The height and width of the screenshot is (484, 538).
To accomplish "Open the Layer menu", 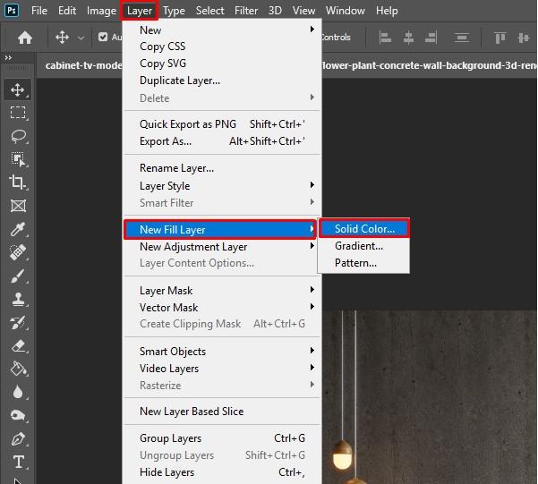I will click(x=140, y=11).
